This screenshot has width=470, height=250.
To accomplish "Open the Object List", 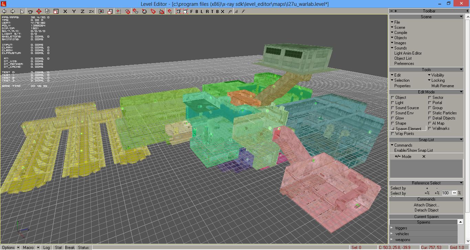I will (x=403, y=58).
